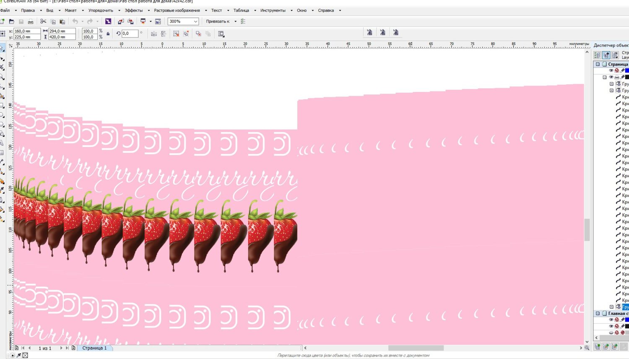Image resolution: width=629 pixels, height=359 pixels.
Task: Toggle visibility eye of second Страница layer
Action: click(x=611, y=77)
